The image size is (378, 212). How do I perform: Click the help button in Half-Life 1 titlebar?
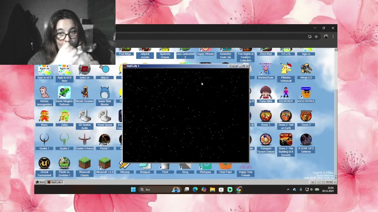(x=230, y=66)
